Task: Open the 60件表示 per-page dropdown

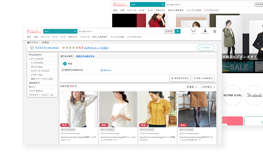Action: (x=208, y=87)
